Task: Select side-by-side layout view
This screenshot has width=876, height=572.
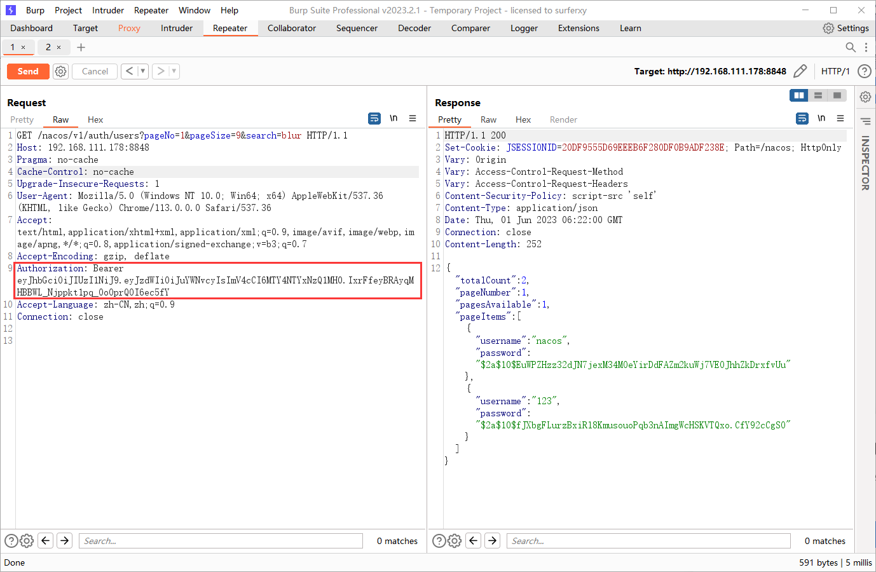Action: click(799, 95)
